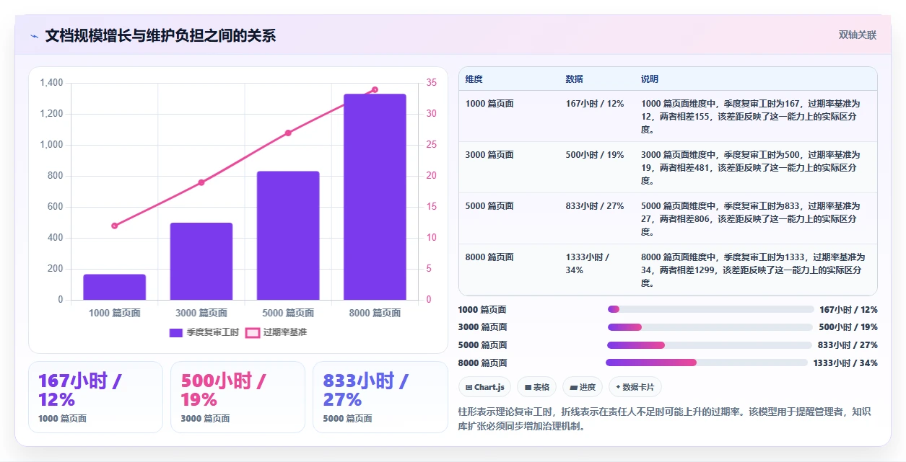Click table cell 500小时 / 19%
The image size is (906, 462).
(595, 155)
